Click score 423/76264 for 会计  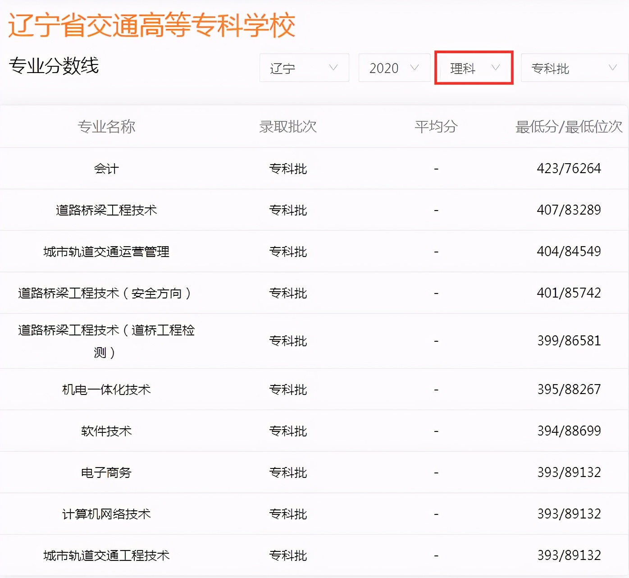(569, 169)
